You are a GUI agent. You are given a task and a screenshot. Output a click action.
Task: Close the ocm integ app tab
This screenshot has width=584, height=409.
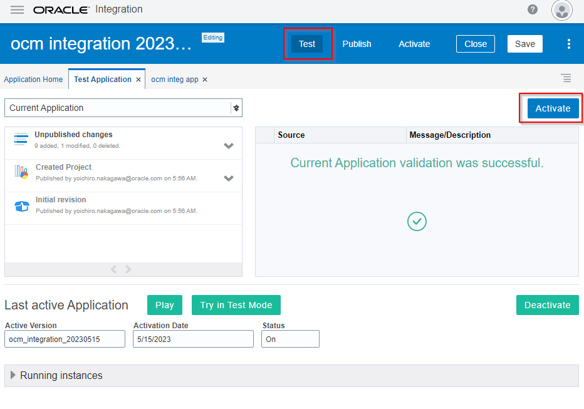coord(205,80)
